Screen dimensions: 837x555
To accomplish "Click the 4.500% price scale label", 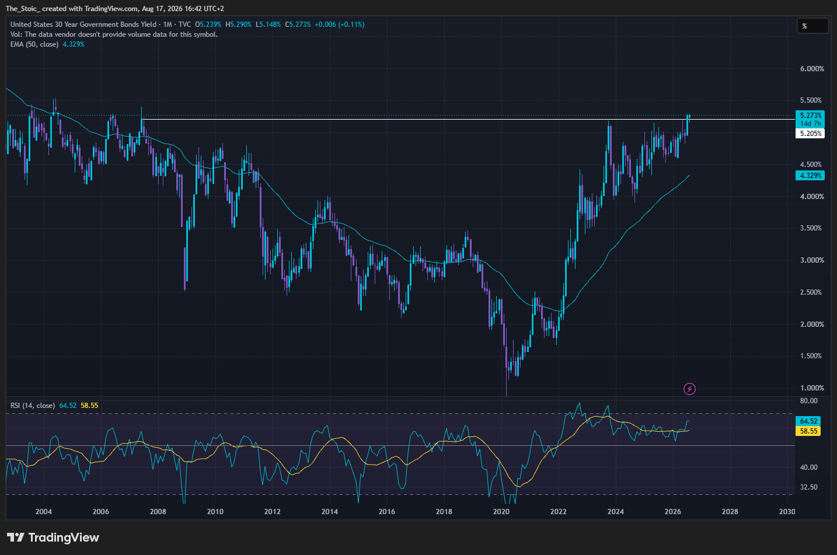I will pos(812,165).
